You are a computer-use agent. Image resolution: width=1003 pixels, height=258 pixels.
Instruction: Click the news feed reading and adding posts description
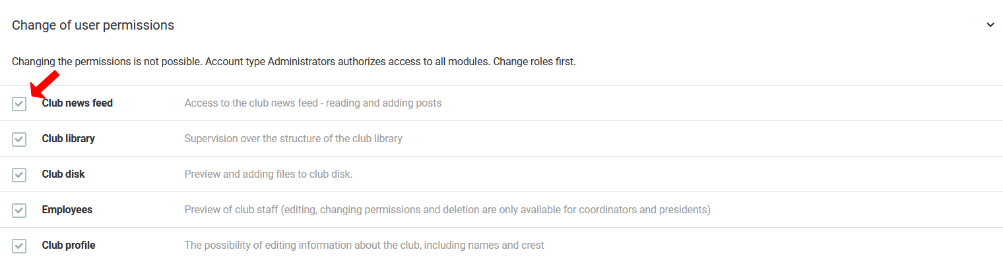313,103
